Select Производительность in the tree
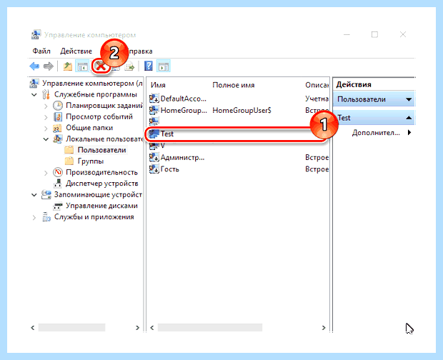The width and height of the screenshot is (443, 360). click(x=101, y=172)
